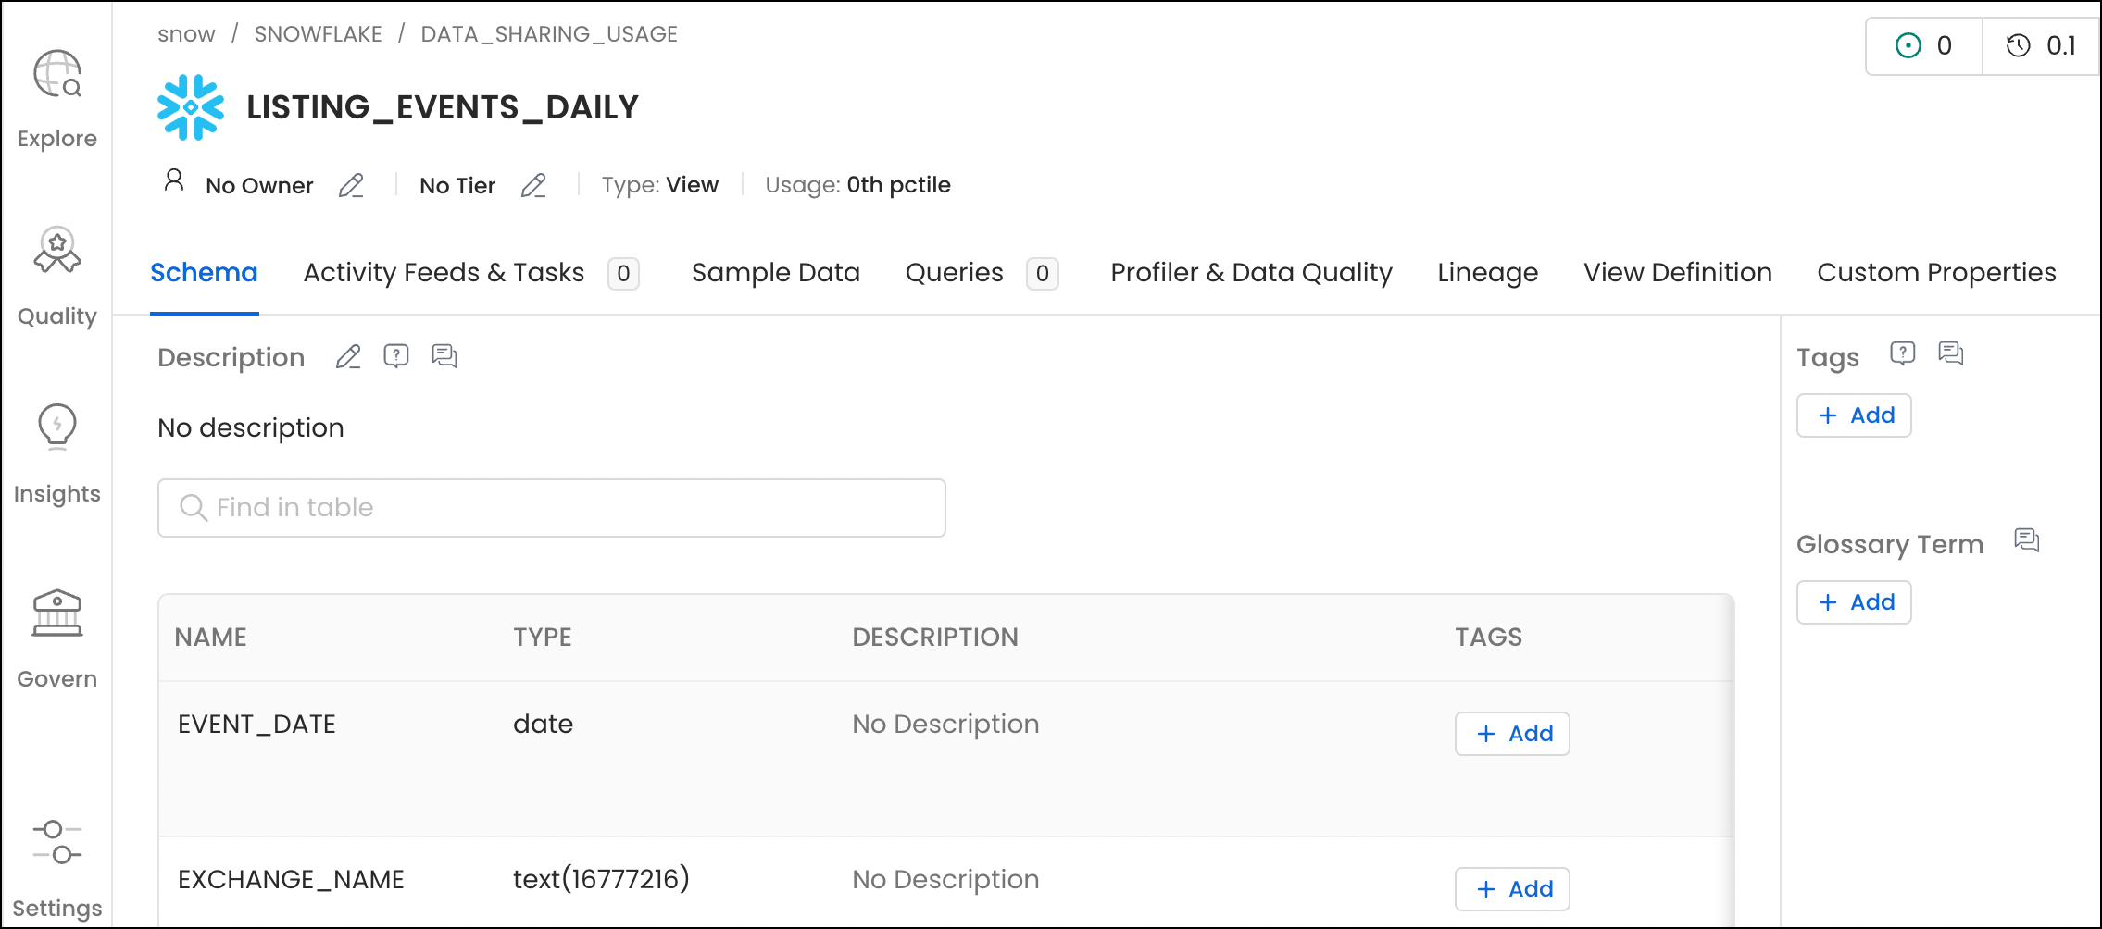Switch to the Lineage tab
Screen dimensions: 2102x929
click(x=1487, y=273)
